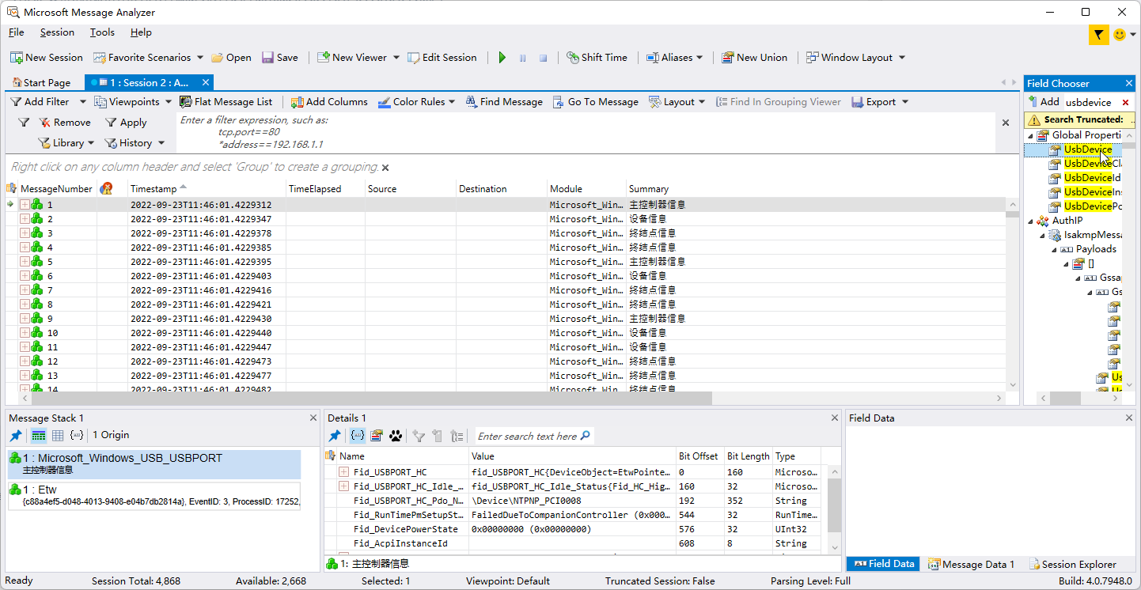1141x590 pixels.
Task: Dismiss the grouping hint with its X
Action: [x=385, y=168]
